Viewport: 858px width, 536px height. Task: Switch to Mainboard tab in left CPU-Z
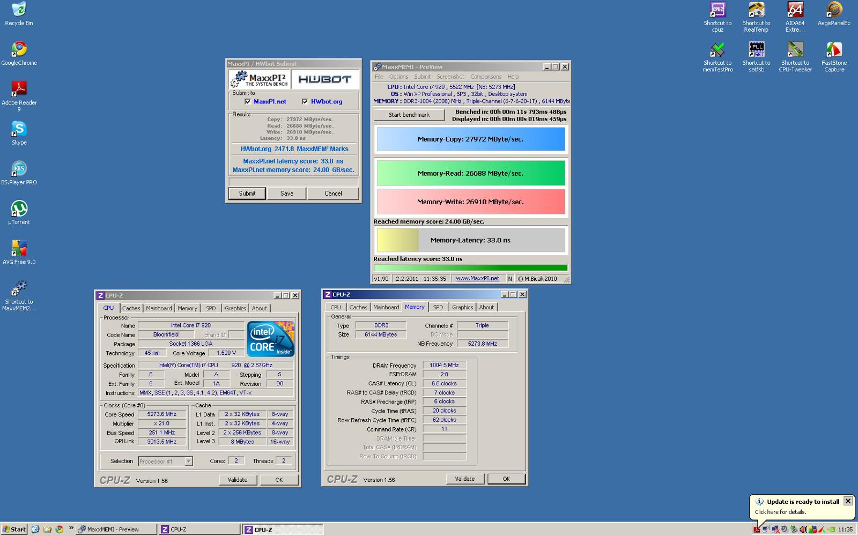click(159, 308)
